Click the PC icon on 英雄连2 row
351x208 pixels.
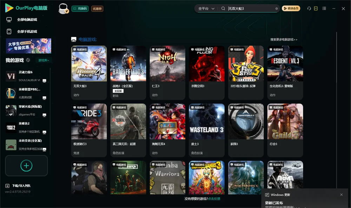pyautogui.click(x=44, y=132)
